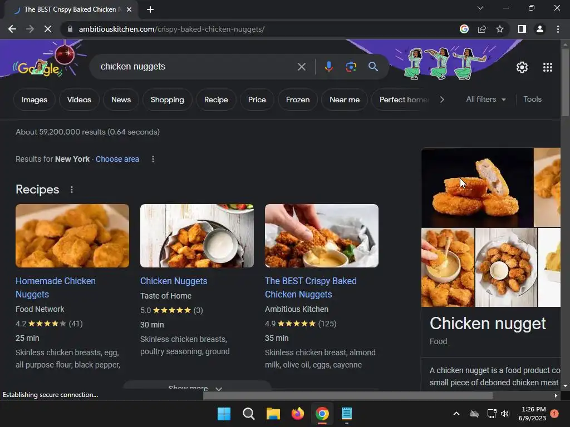Click into the chicken nuggets search field

(x=196, y=67)
